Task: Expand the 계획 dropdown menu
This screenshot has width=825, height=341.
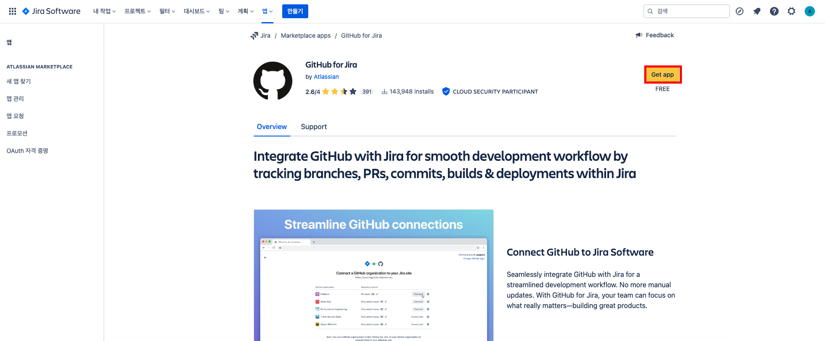Action: pos(245,11)
